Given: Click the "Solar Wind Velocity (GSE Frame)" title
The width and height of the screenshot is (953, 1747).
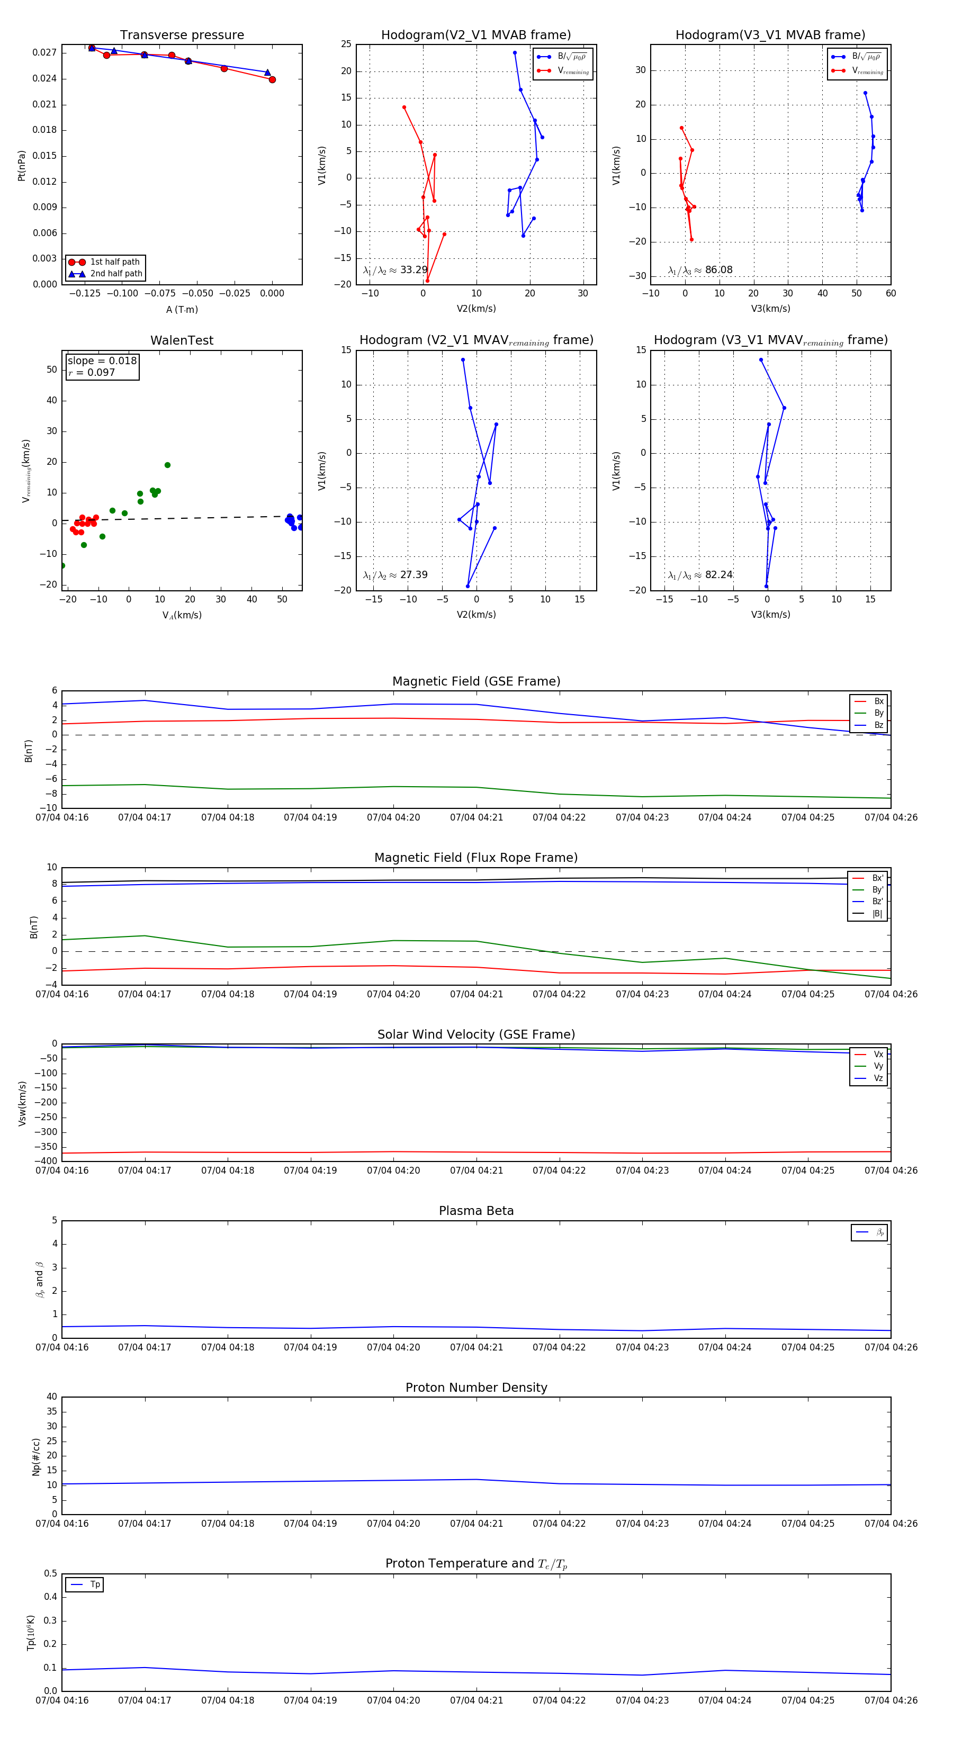Looking at the screenshot, I should 476,1034.
